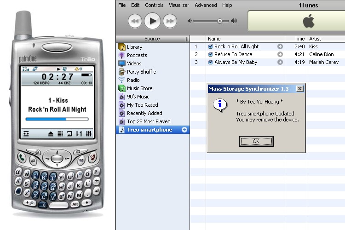
Task: Click the arrow icon next to Rock 'n Roll All Night
Action: (x=280, y=46)
